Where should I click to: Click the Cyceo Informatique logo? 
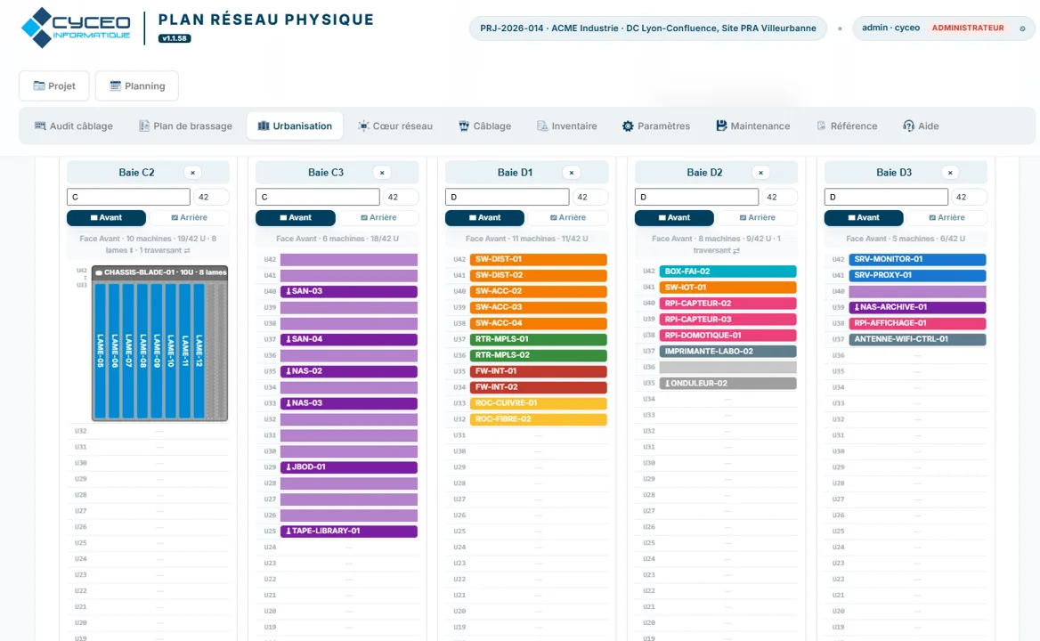click(x=77, y=28)
